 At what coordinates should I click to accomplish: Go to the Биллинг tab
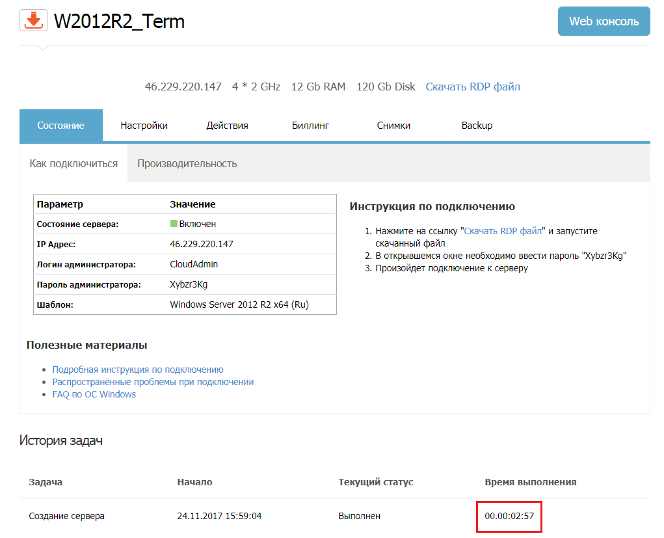(310, 126)
